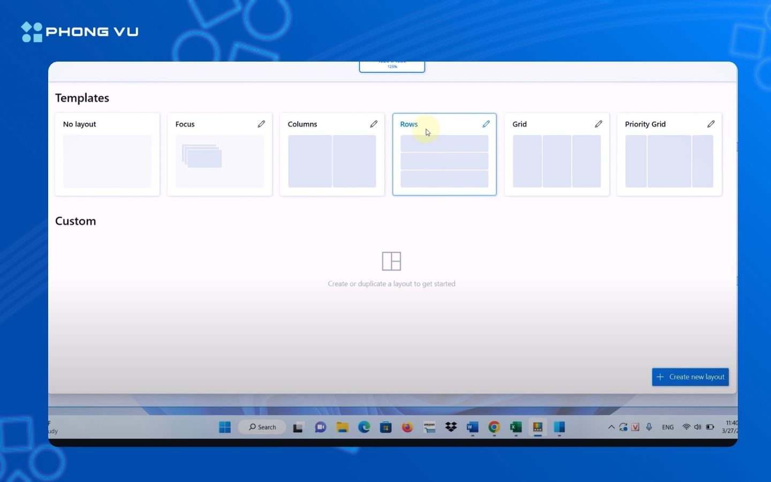
Task: Click the Columns template edit pencil
Action: click(374, 124)
